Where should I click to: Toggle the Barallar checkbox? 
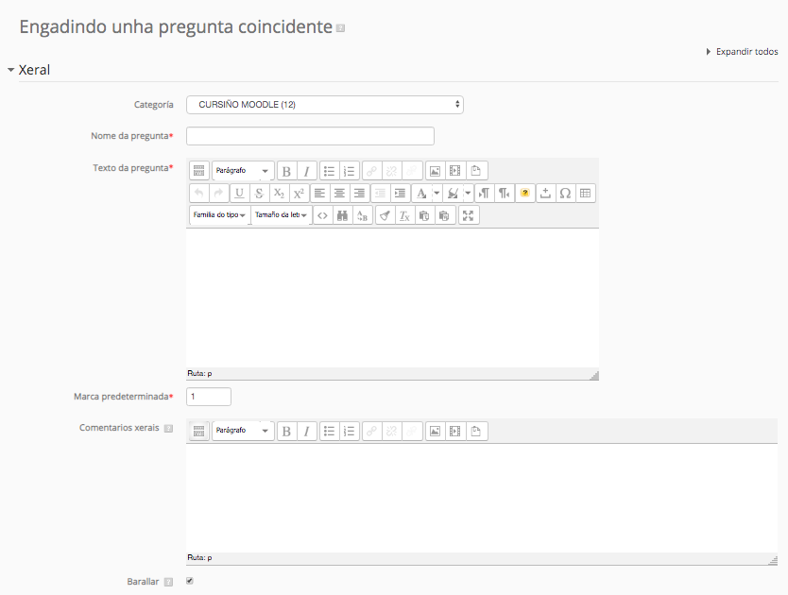point(190,581)
